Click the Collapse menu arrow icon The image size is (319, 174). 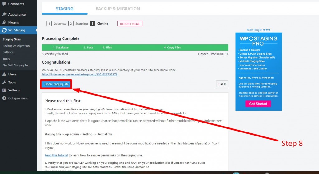pyautogui.click(x=4, y=98)
